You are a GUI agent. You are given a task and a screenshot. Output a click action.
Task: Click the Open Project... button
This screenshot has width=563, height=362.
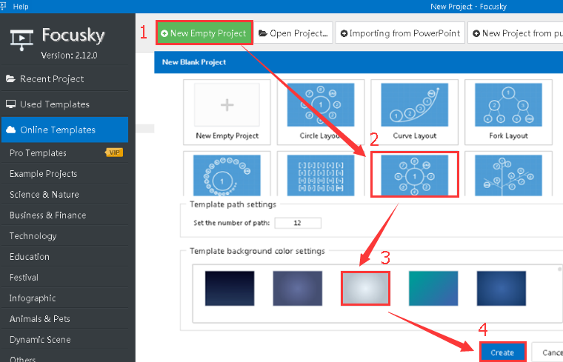coord(293,33)
